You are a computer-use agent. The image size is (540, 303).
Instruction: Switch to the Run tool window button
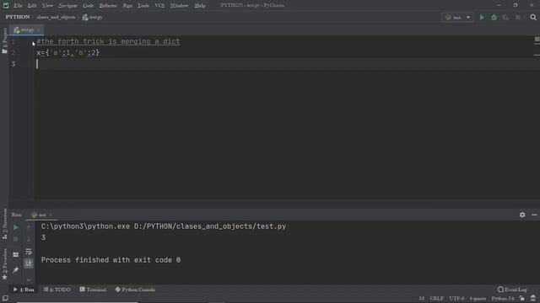[24, 290]
